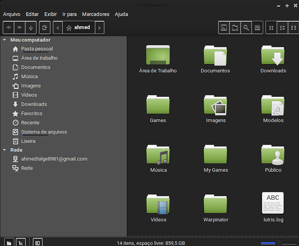Select Pasta pessoal in sidebar
This screenshot has height=246, width=299.
(37, 49)
